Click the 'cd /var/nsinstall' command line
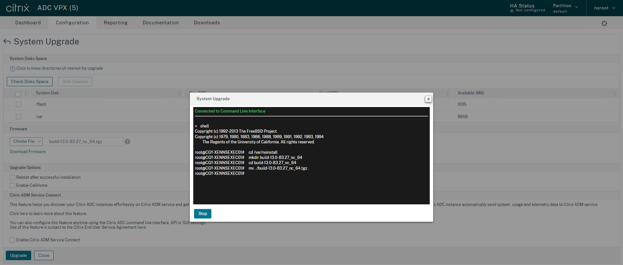Screen dimensions: 623x265 (x=263, y=152)
